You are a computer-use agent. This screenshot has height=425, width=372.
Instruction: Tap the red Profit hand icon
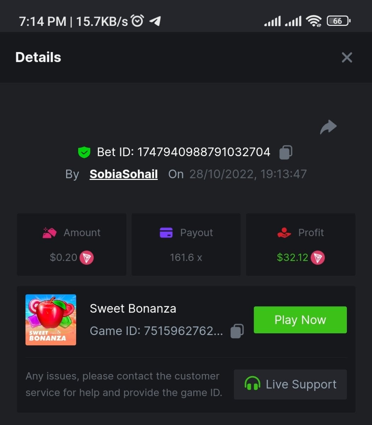tap(284, 233)
